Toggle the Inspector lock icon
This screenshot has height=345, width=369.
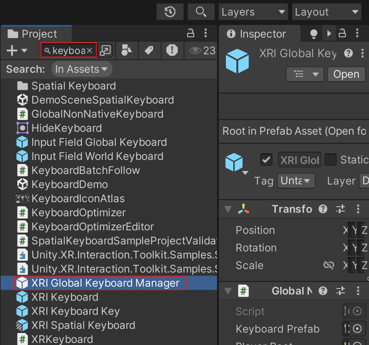[342, 33]
